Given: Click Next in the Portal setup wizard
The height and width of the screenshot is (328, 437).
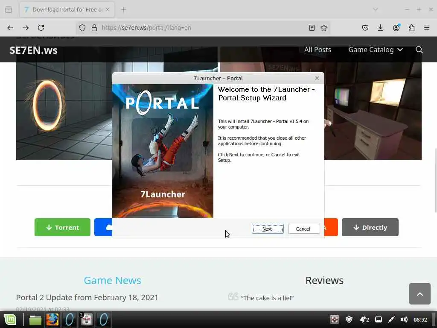Looking at the screenshot, I should tap(267, 229).
